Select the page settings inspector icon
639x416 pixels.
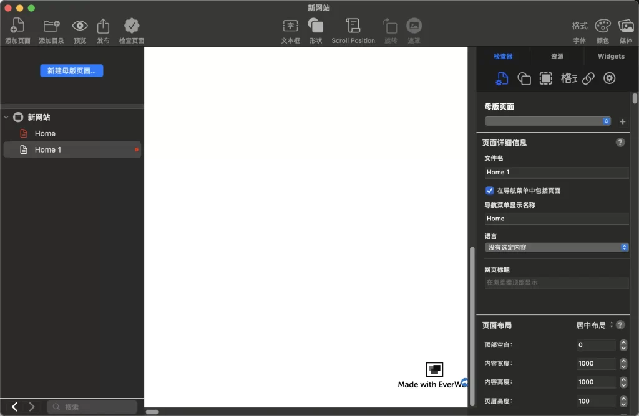click(502, 78)
